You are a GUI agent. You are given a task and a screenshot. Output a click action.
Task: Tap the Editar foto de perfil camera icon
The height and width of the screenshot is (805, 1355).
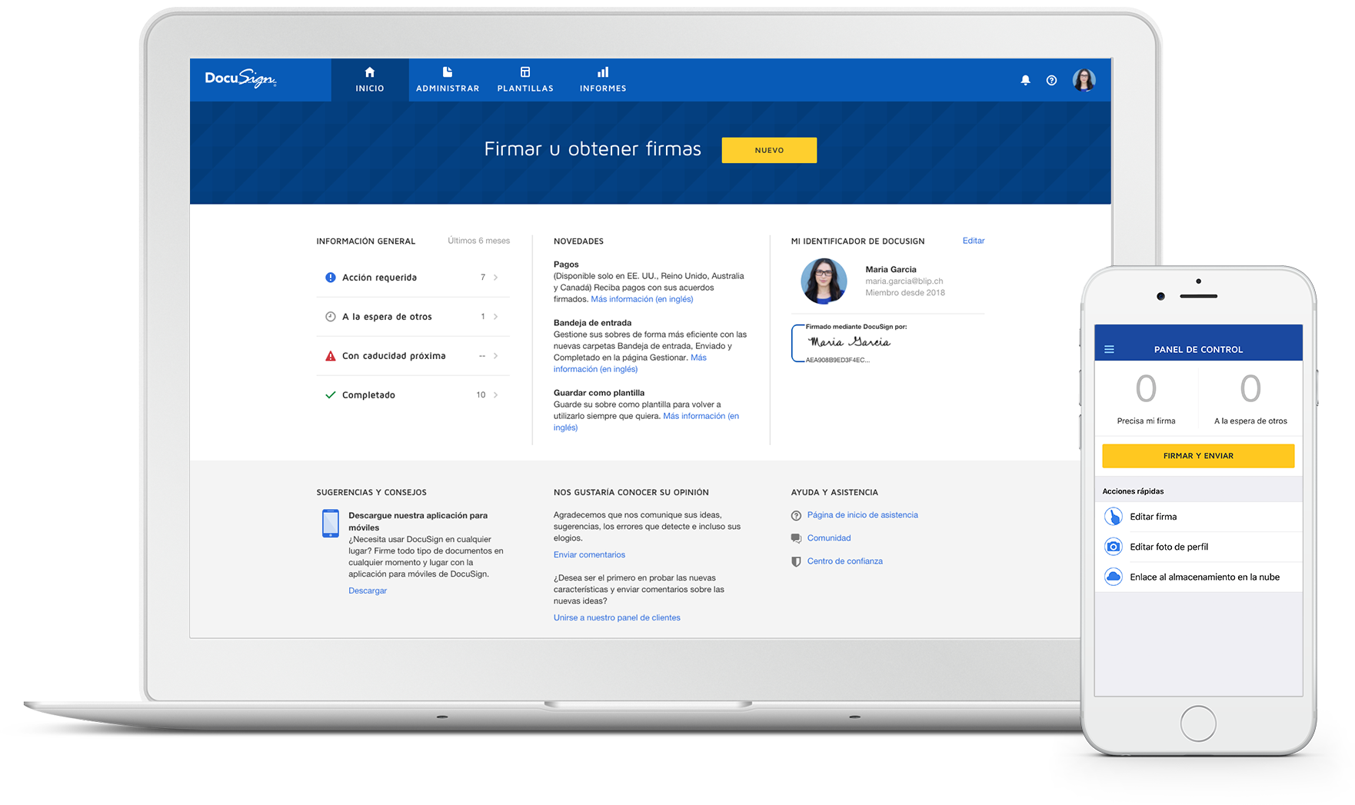(1113, 547)
